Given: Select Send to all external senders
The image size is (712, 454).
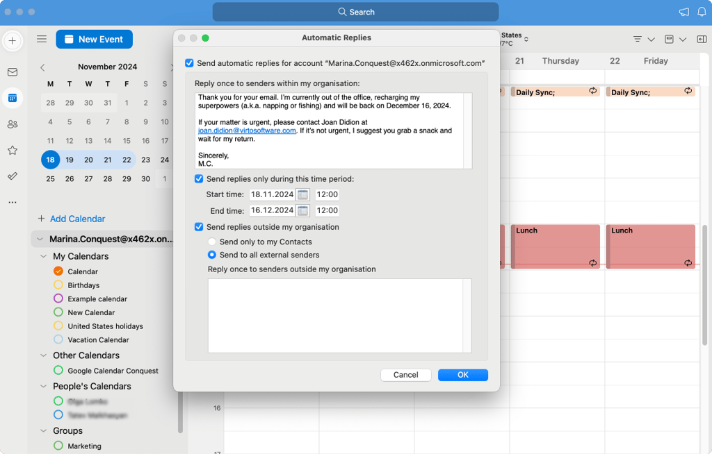Looking at the screenshot, I should (211, 255).
